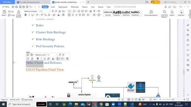Click the zoom slider handle
This screenshot has width=191, height=107.
point(173,100)
